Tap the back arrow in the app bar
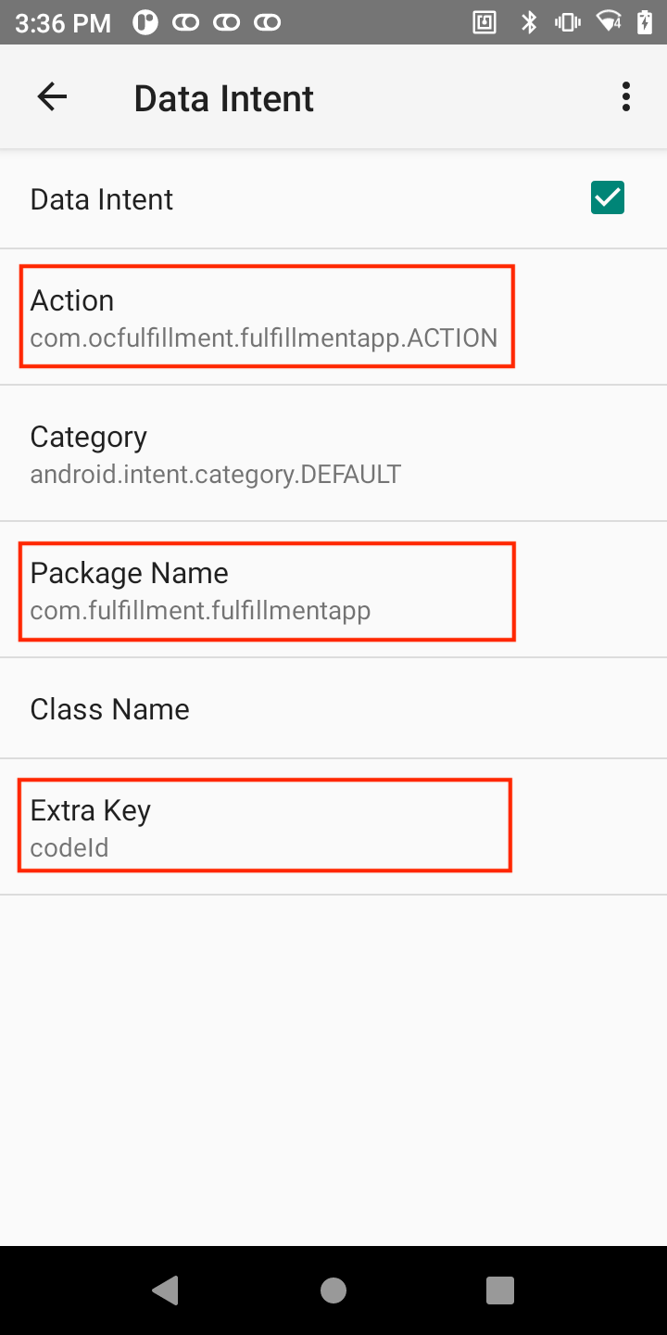 52,97
